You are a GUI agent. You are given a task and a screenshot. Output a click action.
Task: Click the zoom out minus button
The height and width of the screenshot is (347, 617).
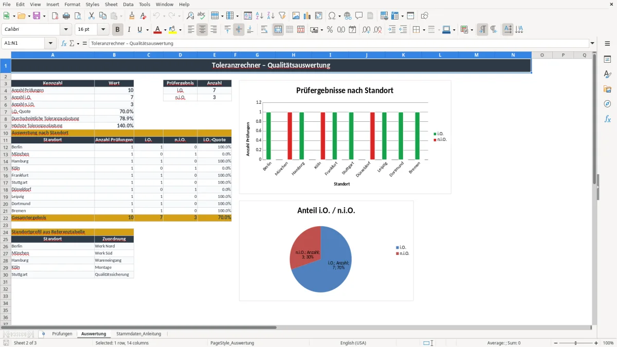point(555,343)
